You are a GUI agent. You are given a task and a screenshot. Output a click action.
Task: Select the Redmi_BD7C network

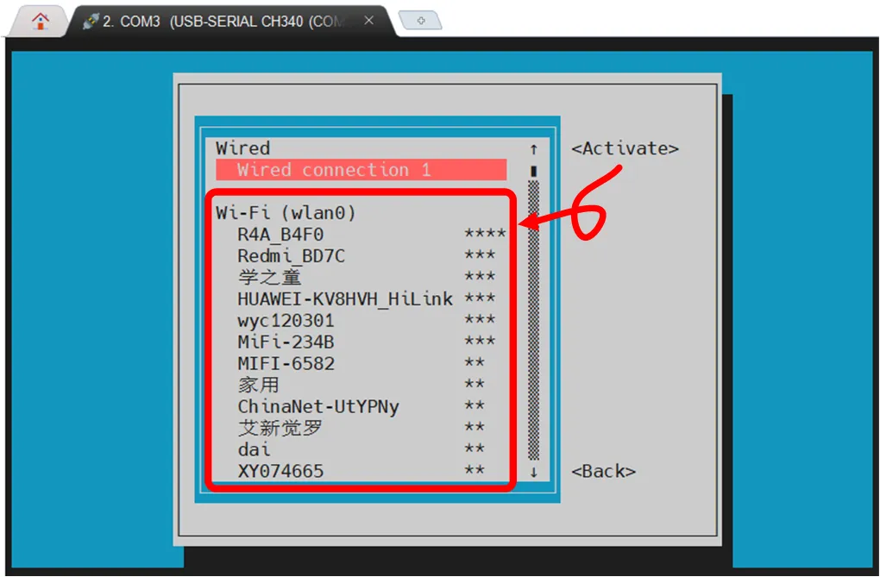[x=361, y=255]
